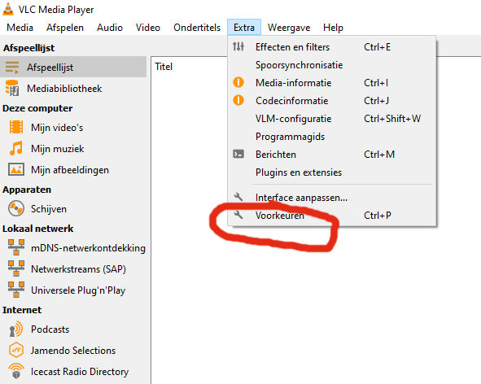Image resolution: width=481 pixels, height=384 pixels.
Task: Click the VLC cone icon in title bar
Action: 8,9
